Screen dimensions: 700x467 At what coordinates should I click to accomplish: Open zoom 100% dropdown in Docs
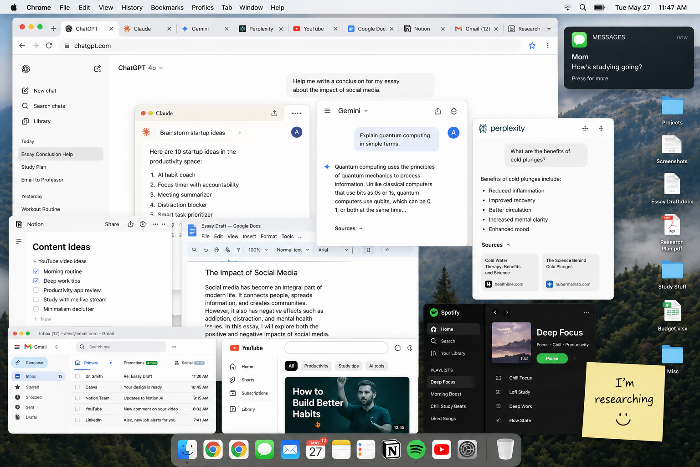(257, 250)
